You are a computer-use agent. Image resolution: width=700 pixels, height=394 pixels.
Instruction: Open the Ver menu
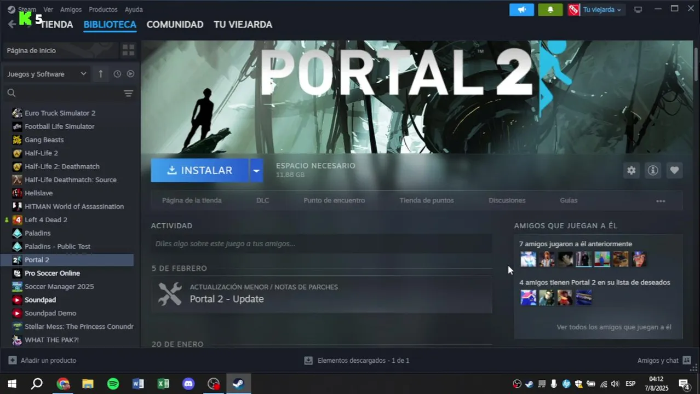click(x=48, y=9)
